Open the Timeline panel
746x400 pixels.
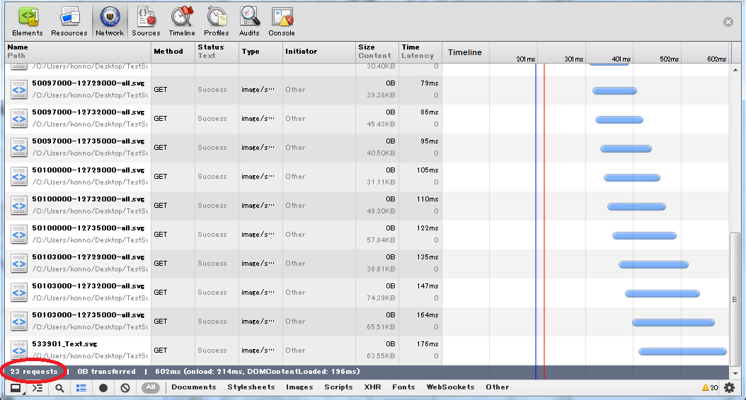click(182, 21)
